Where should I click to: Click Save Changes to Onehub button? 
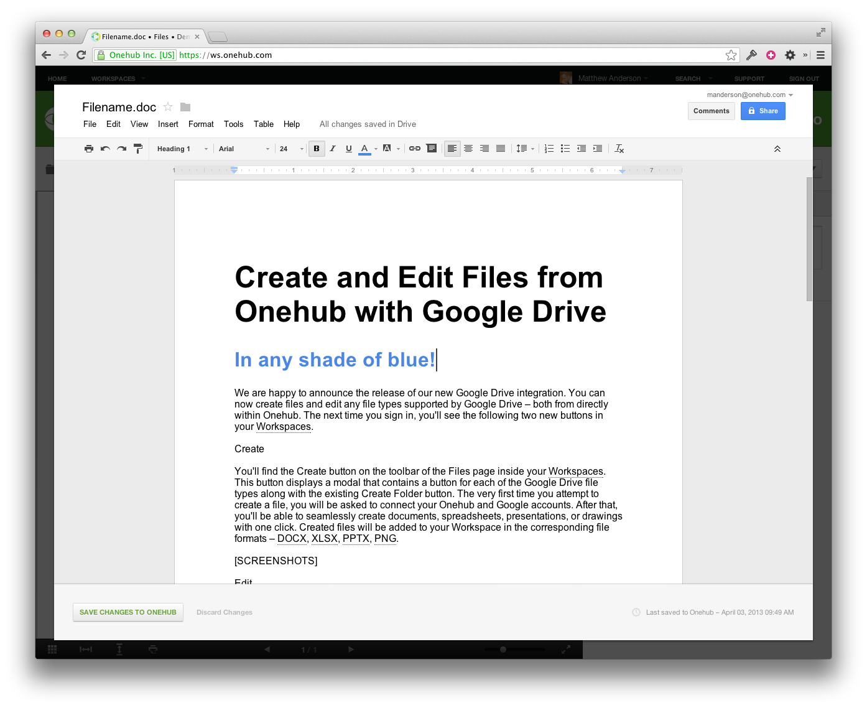coord(128,612)
